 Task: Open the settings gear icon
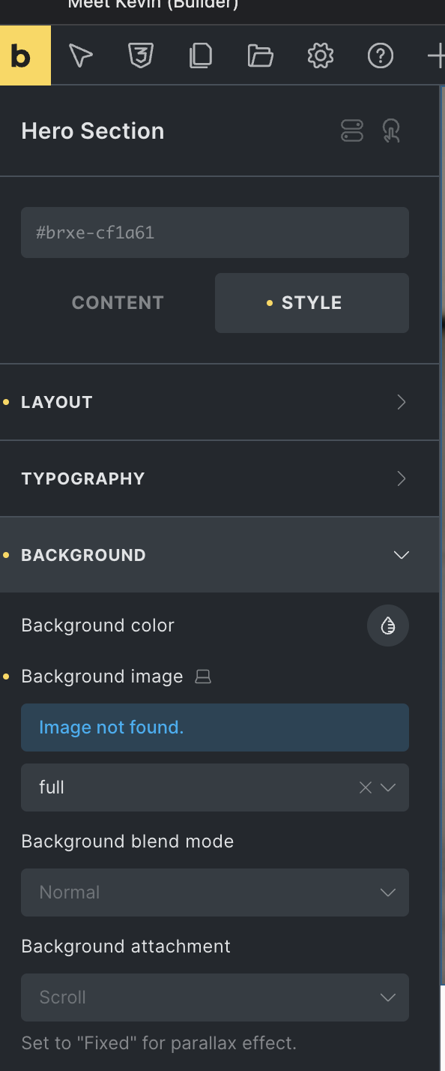(x=321, y=55)
